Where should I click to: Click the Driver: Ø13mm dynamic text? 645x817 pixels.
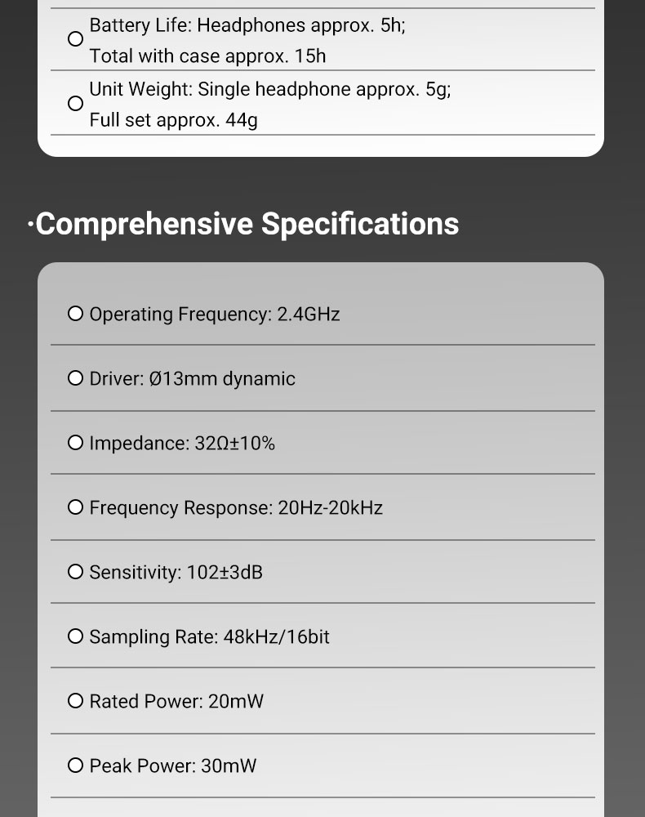[192, 379]
